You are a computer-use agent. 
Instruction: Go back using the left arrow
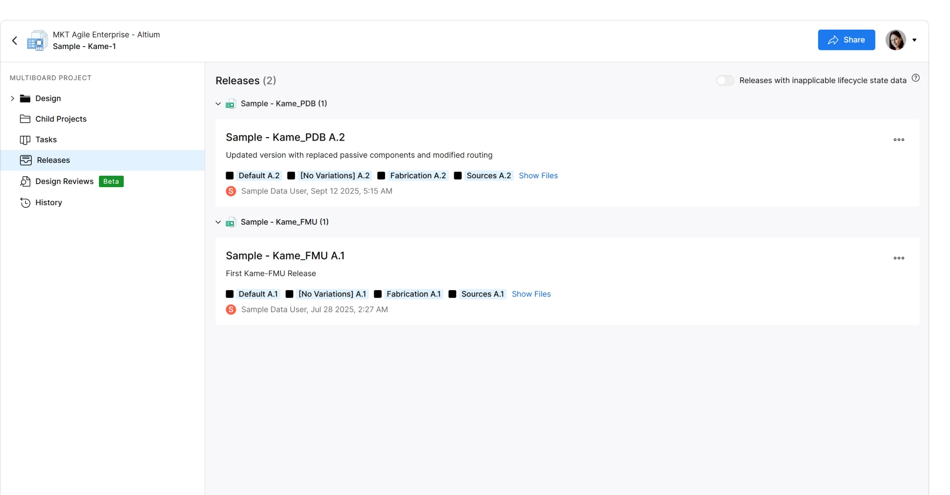(x=15, y=41)
